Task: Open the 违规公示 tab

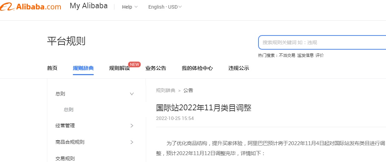Action: click(239, 68)
